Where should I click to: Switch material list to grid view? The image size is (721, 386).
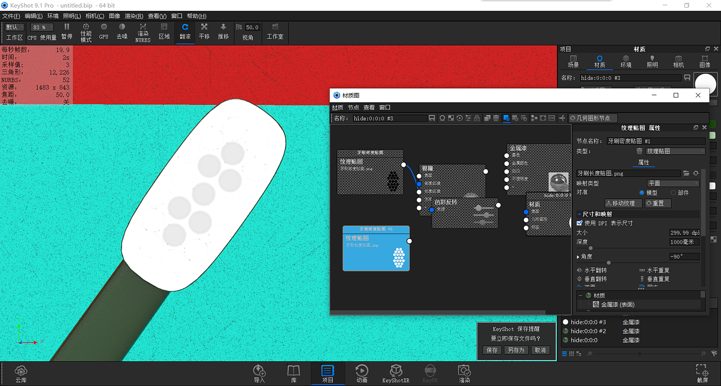(572, 354)
